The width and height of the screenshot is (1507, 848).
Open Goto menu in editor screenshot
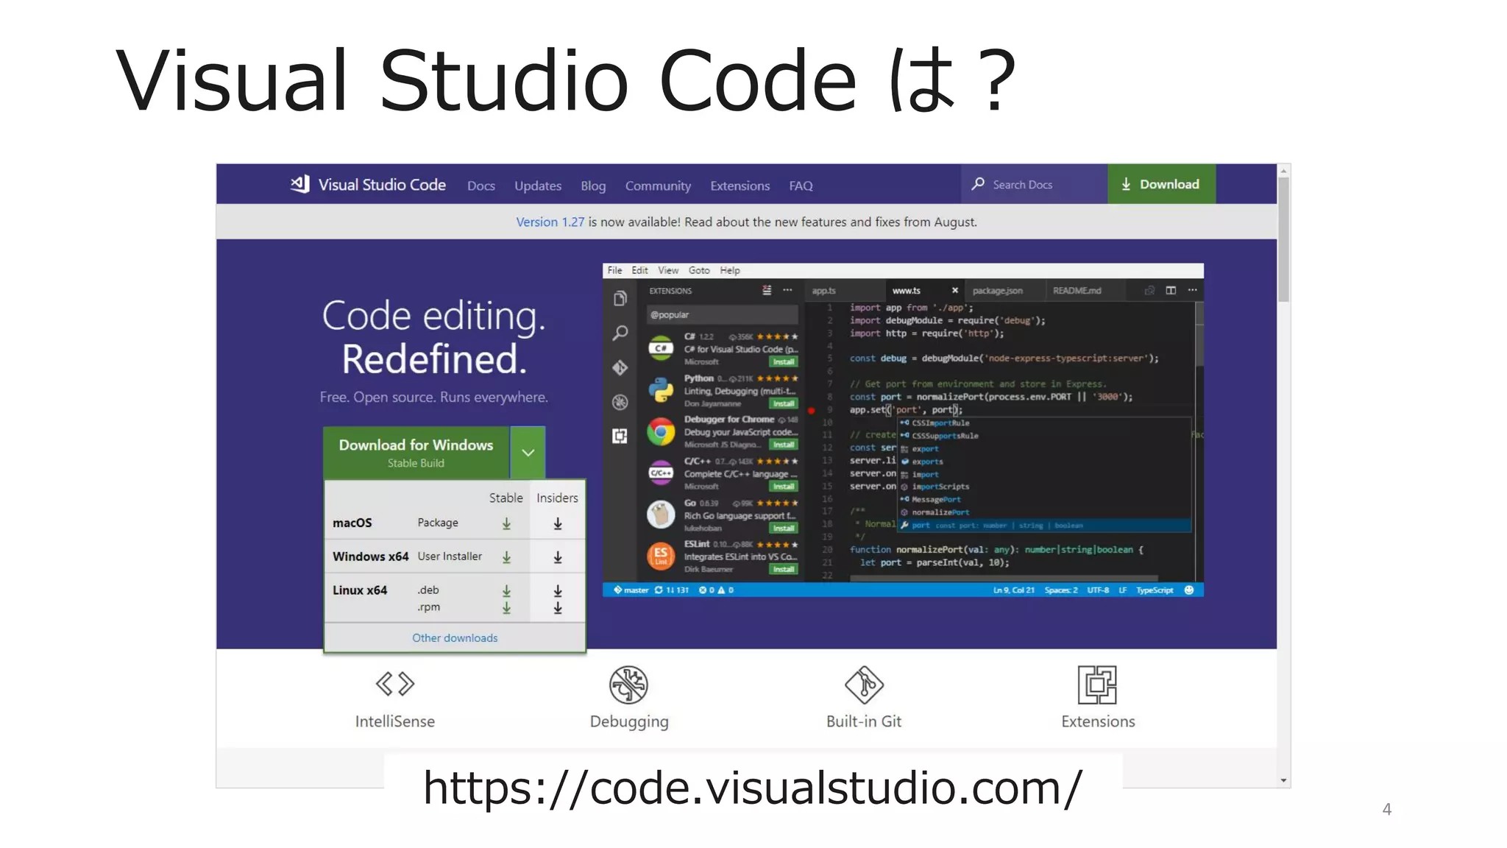point(699,270)
